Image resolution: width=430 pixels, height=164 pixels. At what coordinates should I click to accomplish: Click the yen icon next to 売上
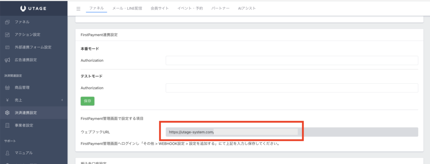pos(8,100)
